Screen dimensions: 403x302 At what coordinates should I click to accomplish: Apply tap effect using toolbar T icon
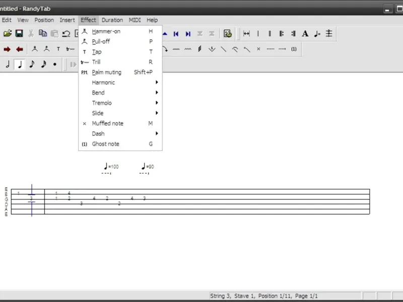click(58, 49)
